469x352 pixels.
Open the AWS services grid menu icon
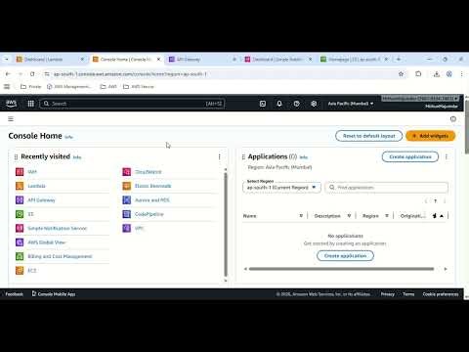coord(30,104)
